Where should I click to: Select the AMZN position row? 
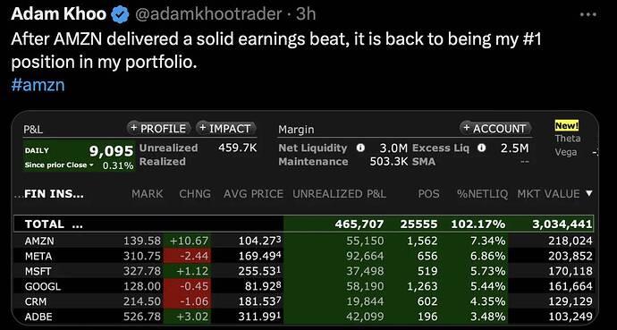pyautogui.click(x=308, y=241)
